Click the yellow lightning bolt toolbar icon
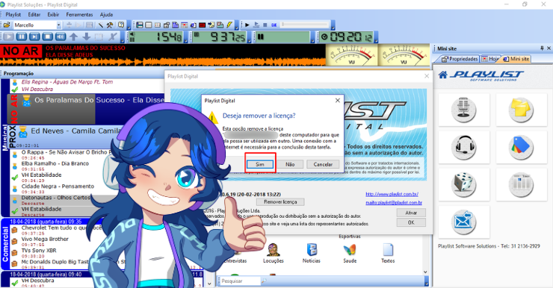Viewport: 553px width, 288px height. click(229, 25)
